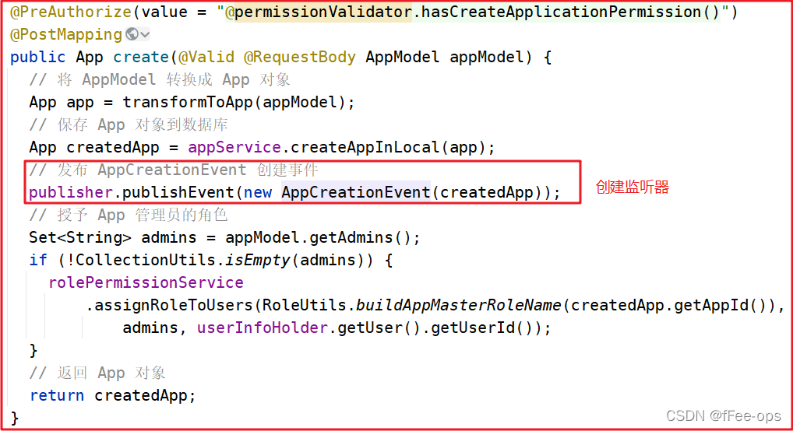Click assignRoleToUsers method call

pyautogui.click(x=174, y=305)
